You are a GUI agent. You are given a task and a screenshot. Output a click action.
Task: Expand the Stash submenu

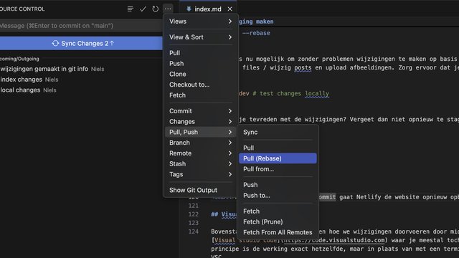201,163
